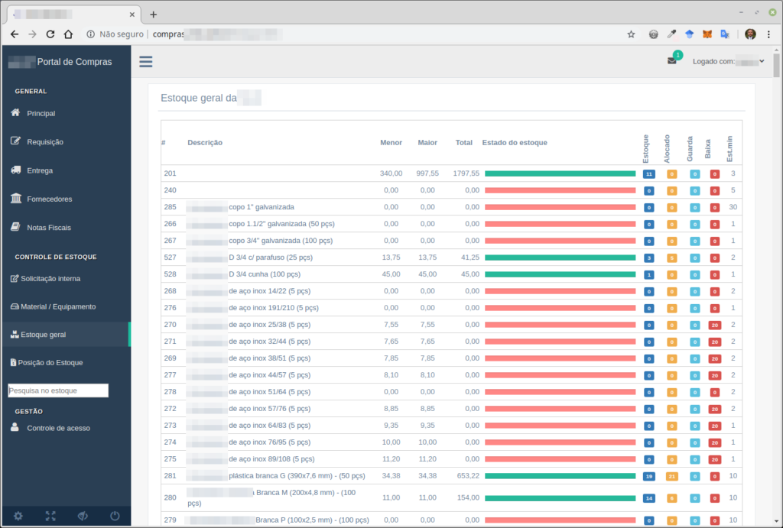Screen dimensions: 783x528
Task: Open Chrome's three-dot menu
Action: (768, 34)
